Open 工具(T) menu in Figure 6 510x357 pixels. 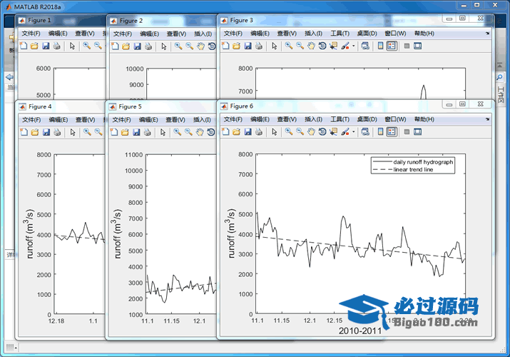(340, 119)
